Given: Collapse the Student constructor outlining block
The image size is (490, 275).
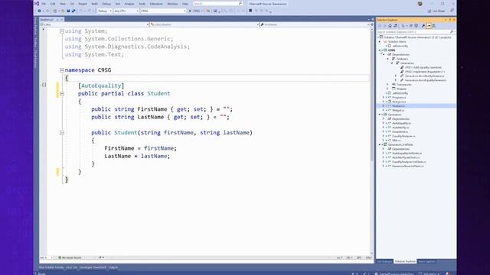Looking at the screenshot, I should point(62,133).
